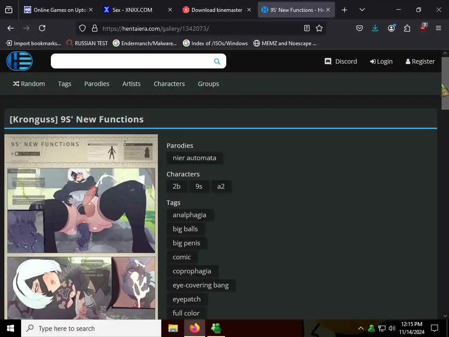This screenshot has height=337, width=449.
Task: Click the taskbar Type here to search box
Action: [91, 328]
